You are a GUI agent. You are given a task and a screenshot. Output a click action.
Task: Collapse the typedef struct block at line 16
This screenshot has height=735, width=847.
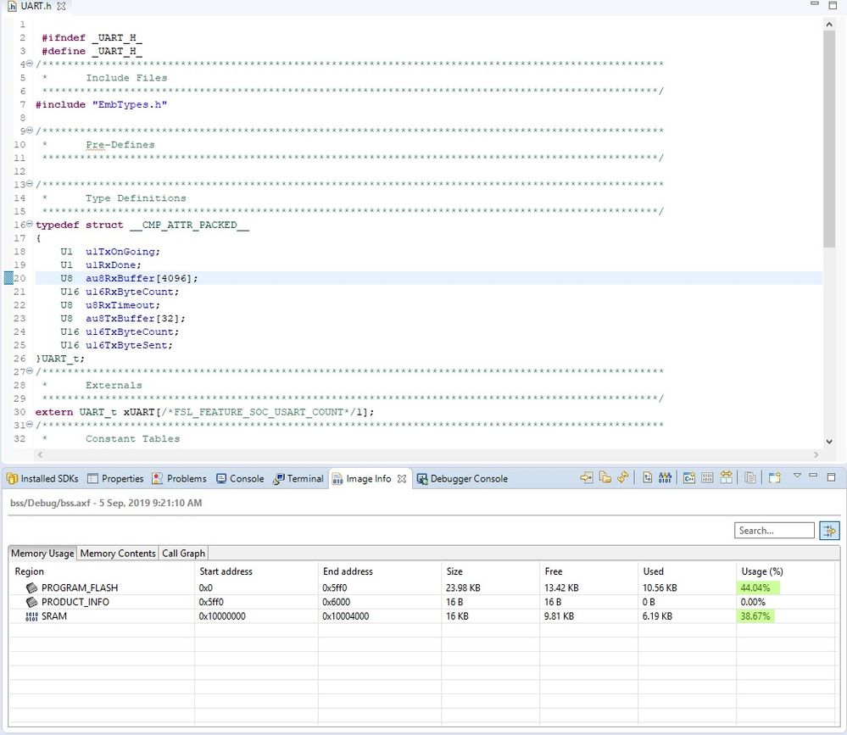coord(30,225)
